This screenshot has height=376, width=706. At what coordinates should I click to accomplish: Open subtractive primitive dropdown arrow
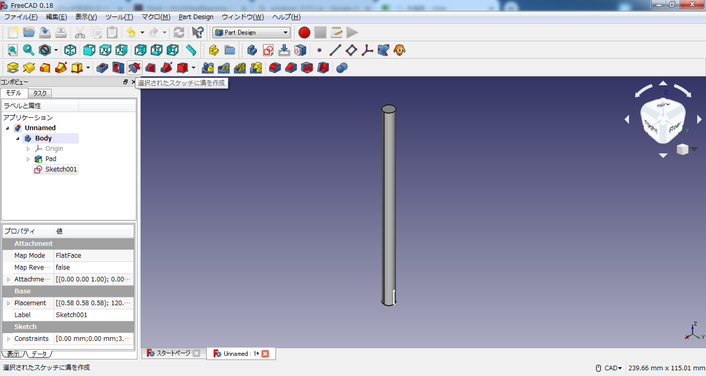[x=193, y=68]
